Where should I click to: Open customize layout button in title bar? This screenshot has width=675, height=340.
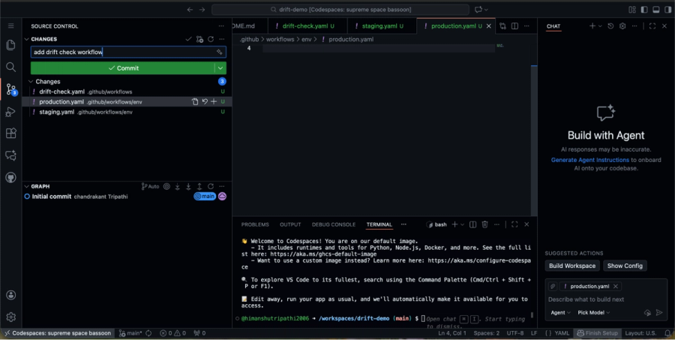click(632, 10)
